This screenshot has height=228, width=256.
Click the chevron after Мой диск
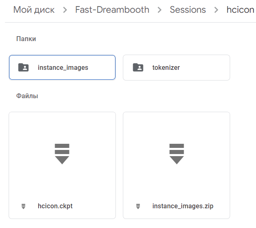click(65, 10)
